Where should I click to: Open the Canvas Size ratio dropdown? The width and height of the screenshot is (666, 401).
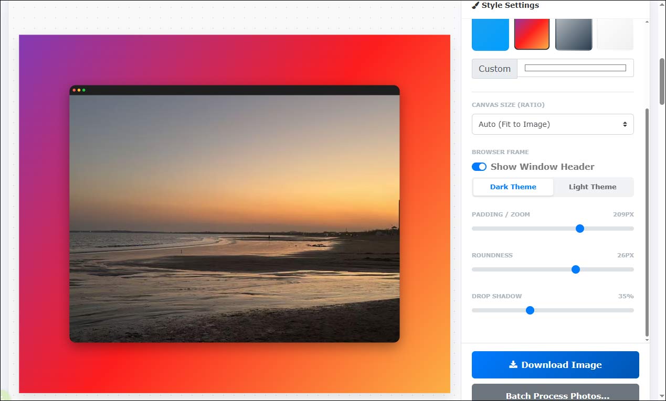tap(552, 124)
